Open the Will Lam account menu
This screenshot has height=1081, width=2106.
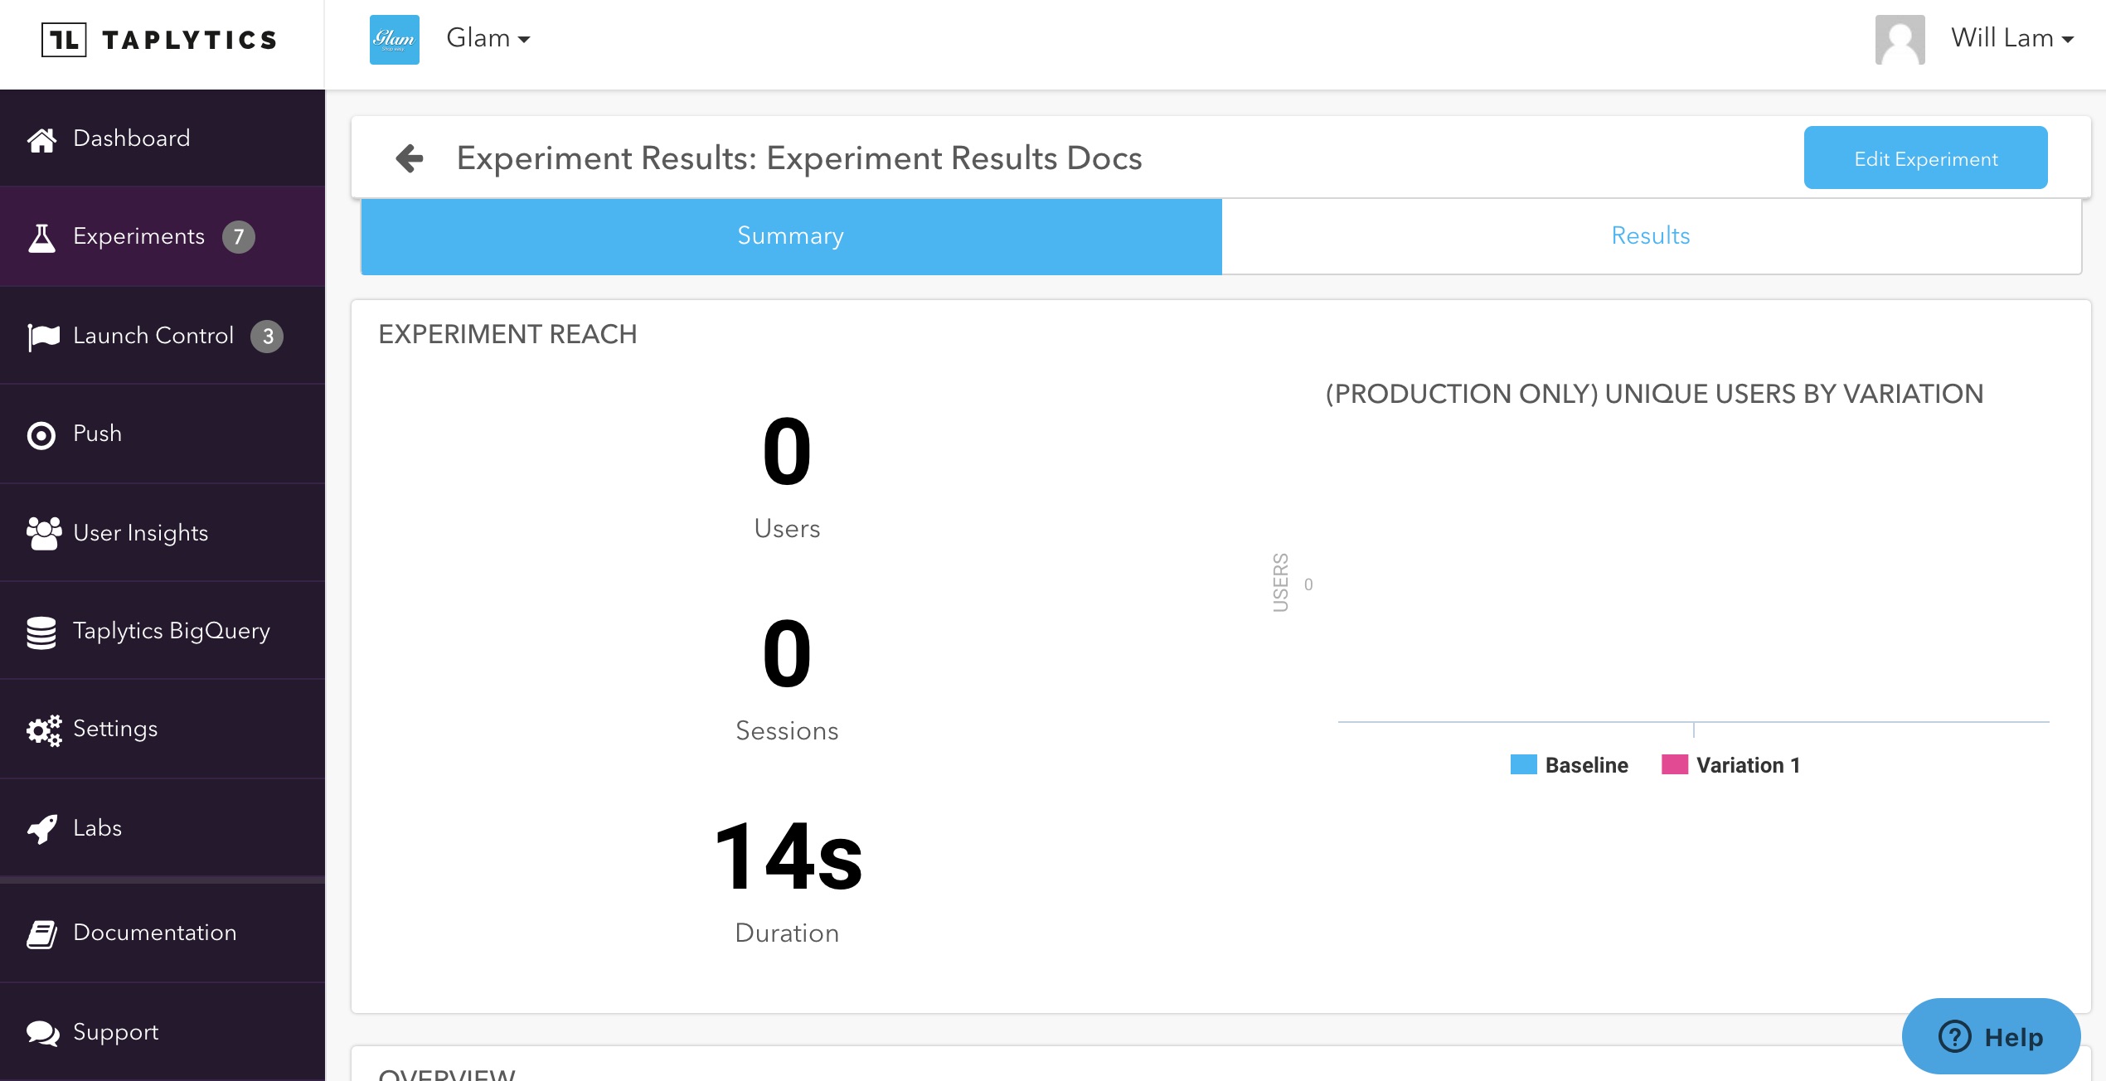2011,39
